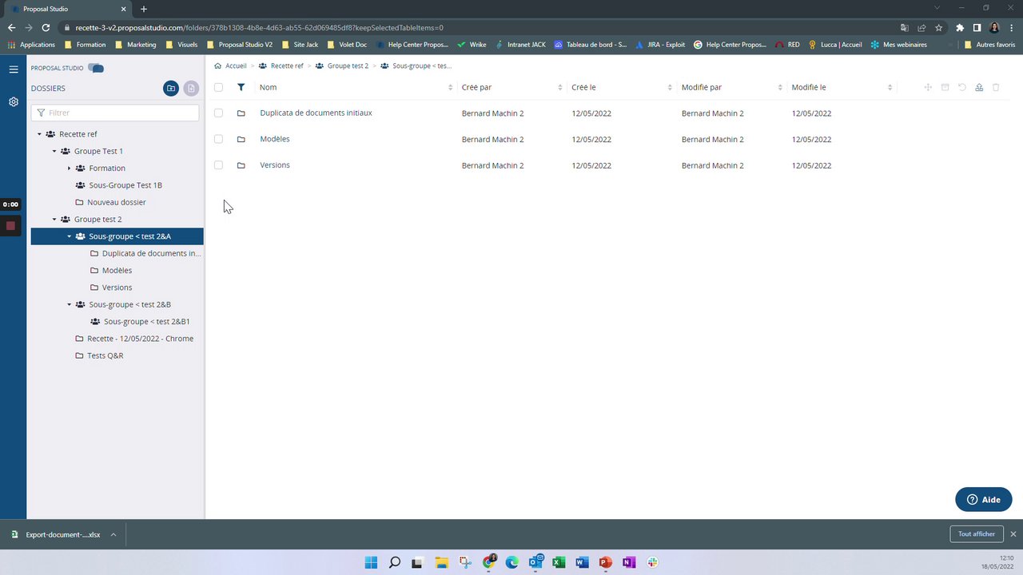Click the add document icon beside Dossiers
1023x575 pixels.
[191, 89]
